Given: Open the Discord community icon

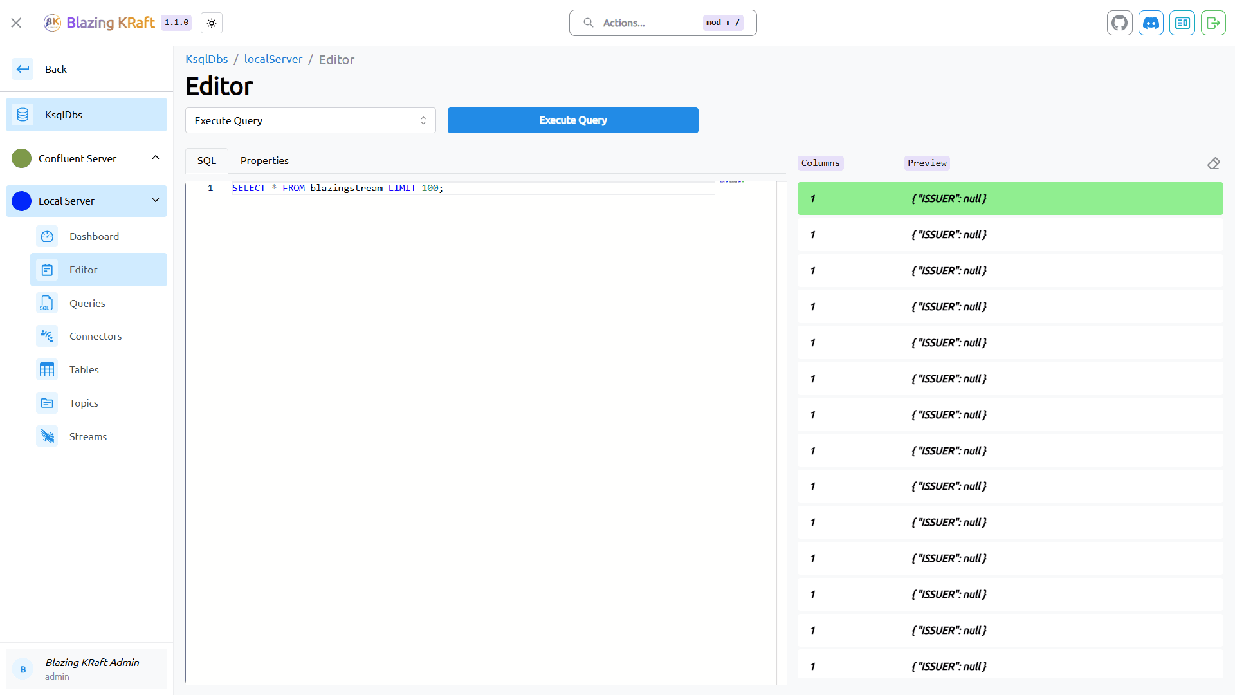Looking at the screenshot, I should [1151, 23].
